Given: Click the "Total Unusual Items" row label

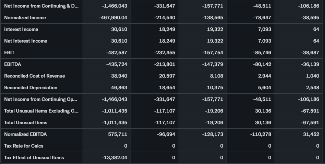Looking at the screenshot, I should (x=26, y=122).
